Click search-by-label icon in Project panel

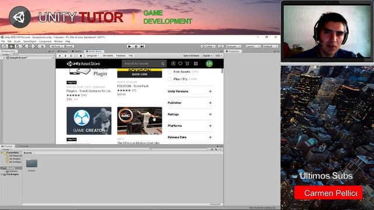click(216, 149)
